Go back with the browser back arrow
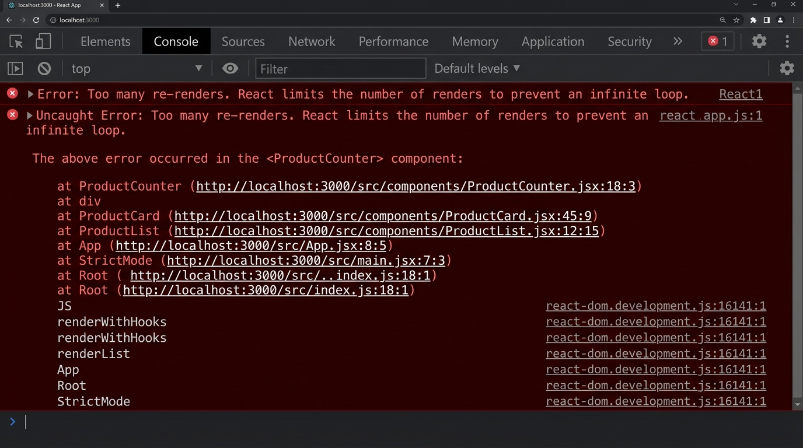This screenshot has width=803, height=448. coord(9,20)
